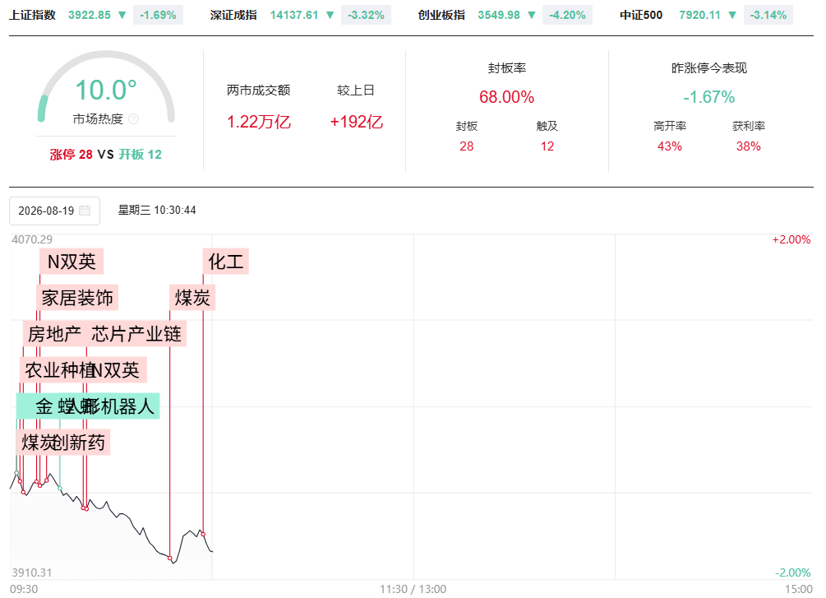Click the 封板率 68.00% value
The height and width of the screenshot is (598, 826).
[507, 97]
